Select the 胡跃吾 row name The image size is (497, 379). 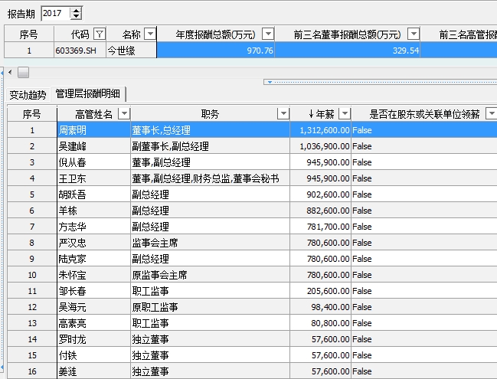[94, 194]
